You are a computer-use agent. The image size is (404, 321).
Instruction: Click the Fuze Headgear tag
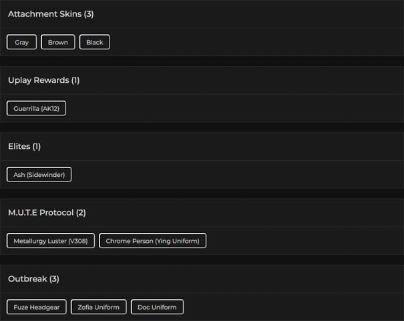click(37, 307)
